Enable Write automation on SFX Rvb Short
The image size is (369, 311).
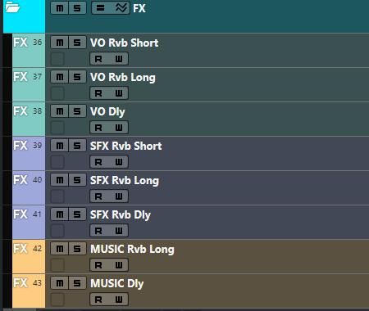(x=119, y=162)
